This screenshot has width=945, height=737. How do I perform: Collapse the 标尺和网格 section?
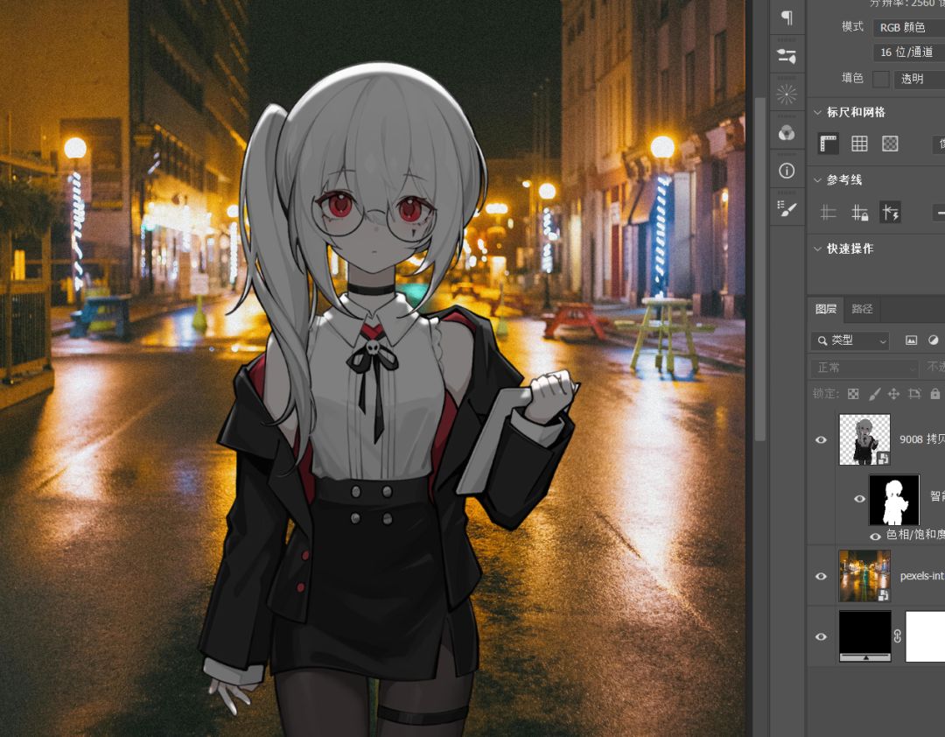point(818,112)
